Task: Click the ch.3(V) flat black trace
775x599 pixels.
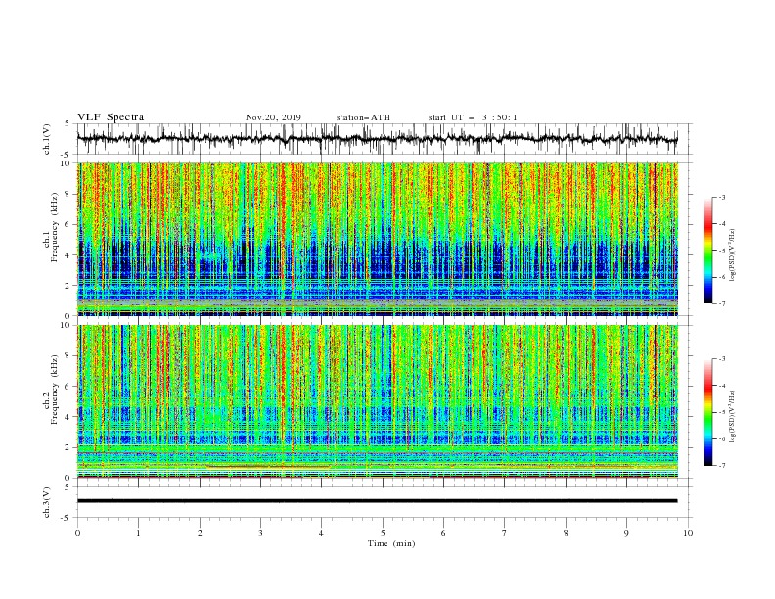Action: (x=377, y=501)
